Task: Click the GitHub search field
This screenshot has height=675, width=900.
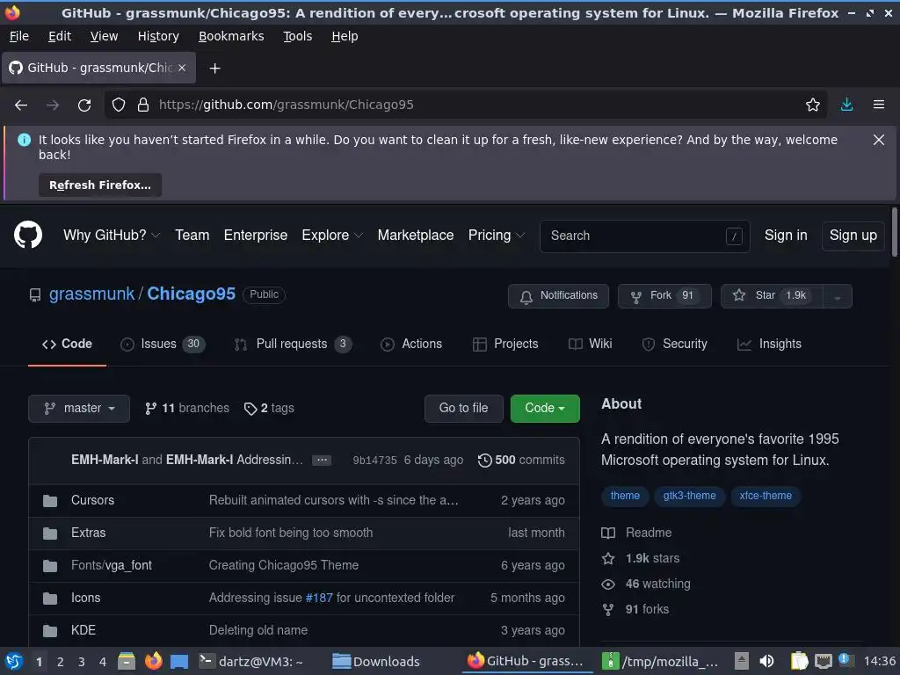Action: pos(644,236)
